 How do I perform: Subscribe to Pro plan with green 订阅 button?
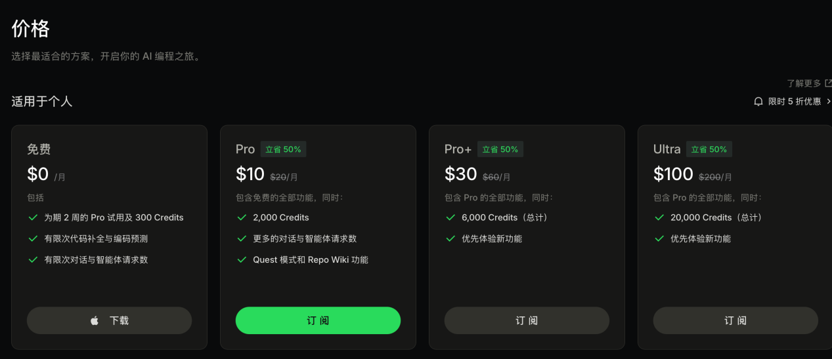pos(318,320)
